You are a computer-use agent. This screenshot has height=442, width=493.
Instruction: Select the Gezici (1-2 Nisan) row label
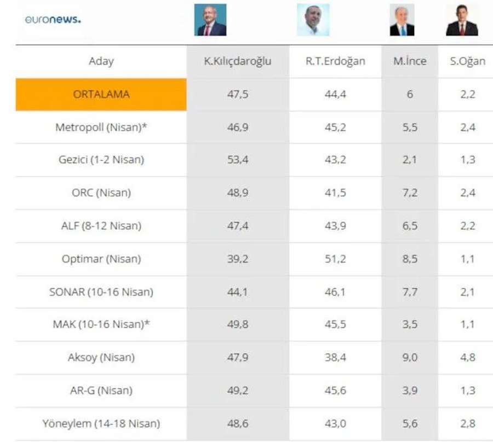point(101,160)
